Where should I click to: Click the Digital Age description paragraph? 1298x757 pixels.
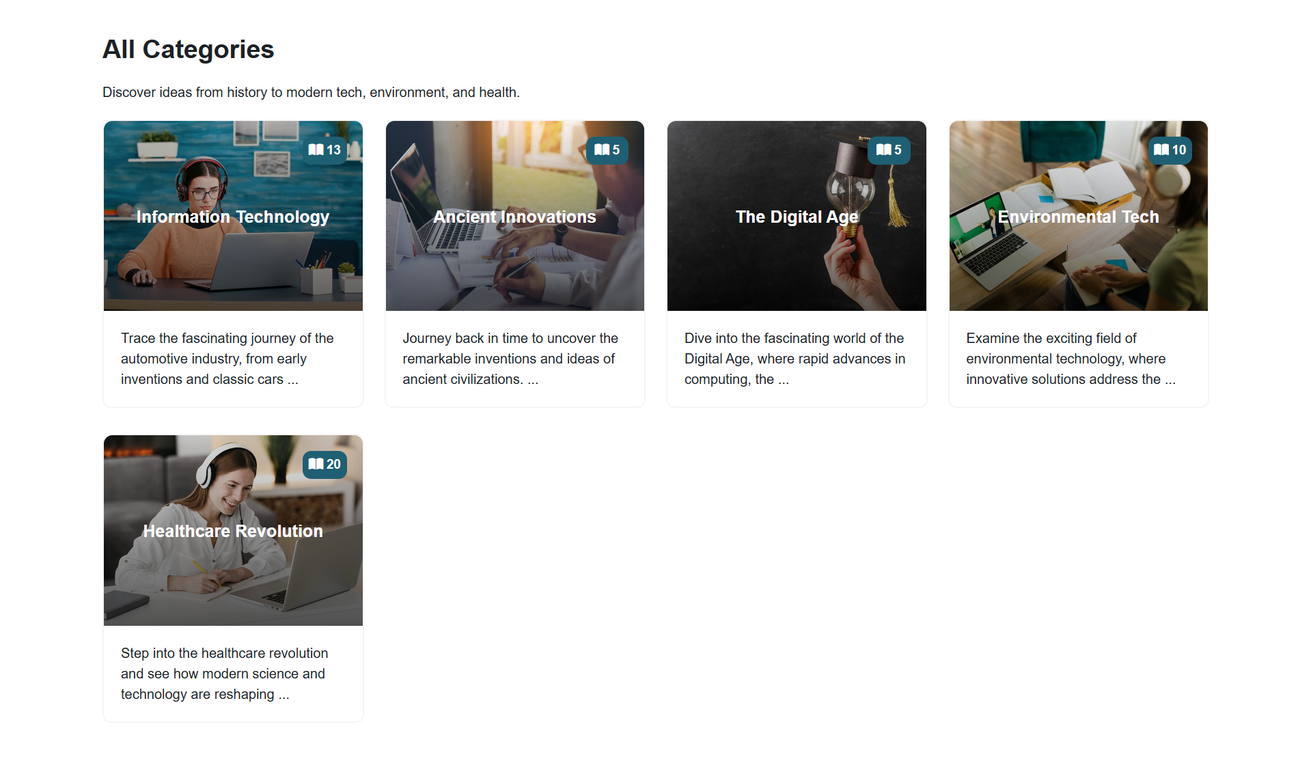coord(795,359)
